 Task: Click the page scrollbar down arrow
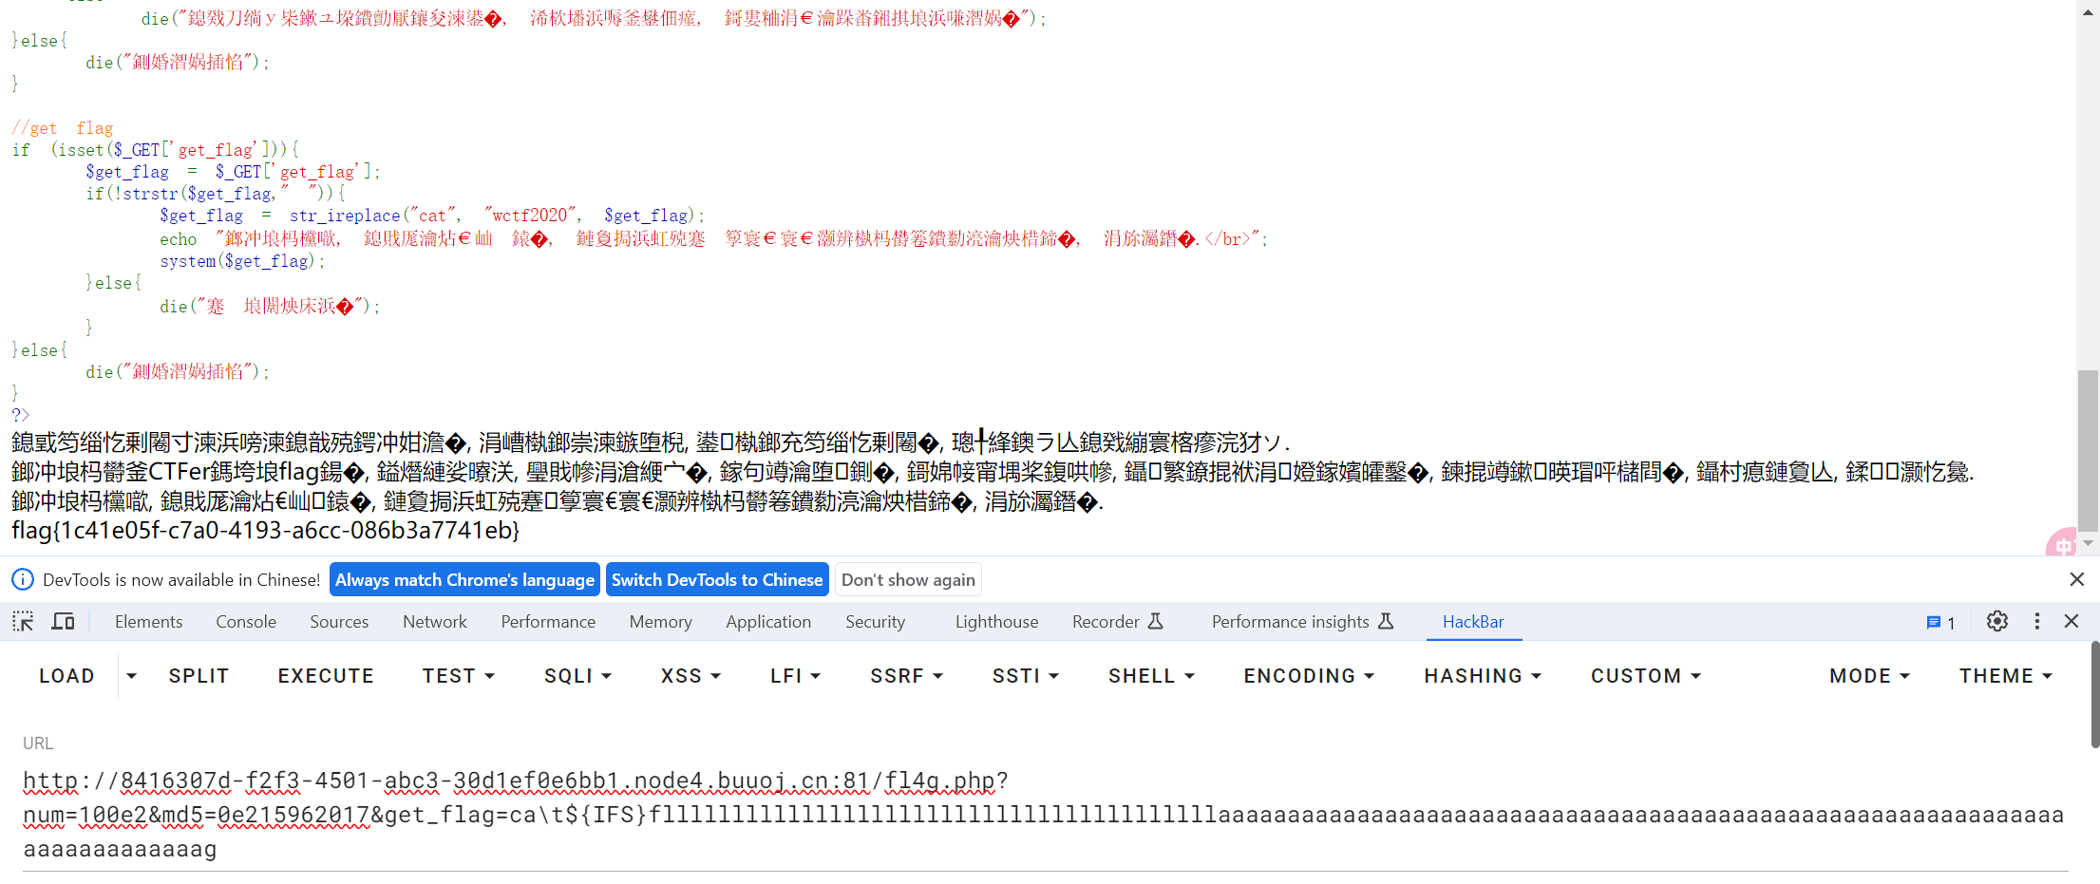[x=2088, y=543]
